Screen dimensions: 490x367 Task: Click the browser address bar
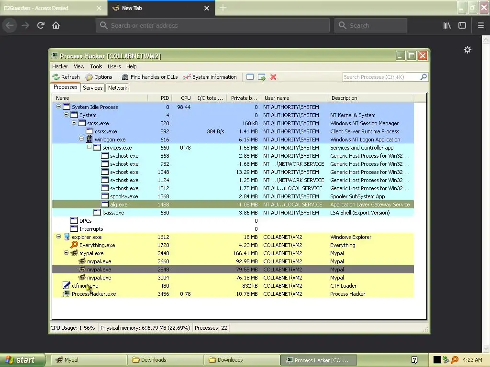pyautogui.click(x=212, y=25)
